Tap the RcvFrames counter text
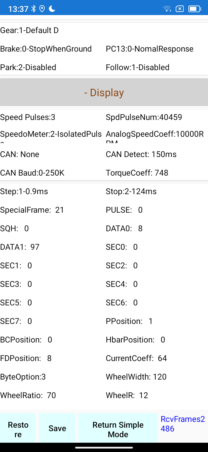The image size is (208, 452). point(183,424)
